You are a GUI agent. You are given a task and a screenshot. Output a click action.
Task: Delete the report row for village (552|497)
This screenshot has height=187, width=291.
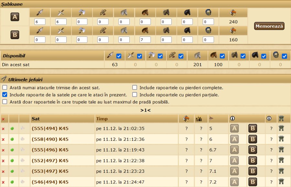point(3,161)
